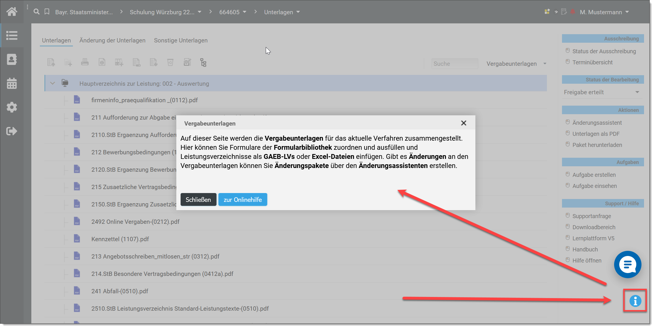Open the Vergabeunterlagen filter dropdown
654x328 pixels.
coord(516,64)
